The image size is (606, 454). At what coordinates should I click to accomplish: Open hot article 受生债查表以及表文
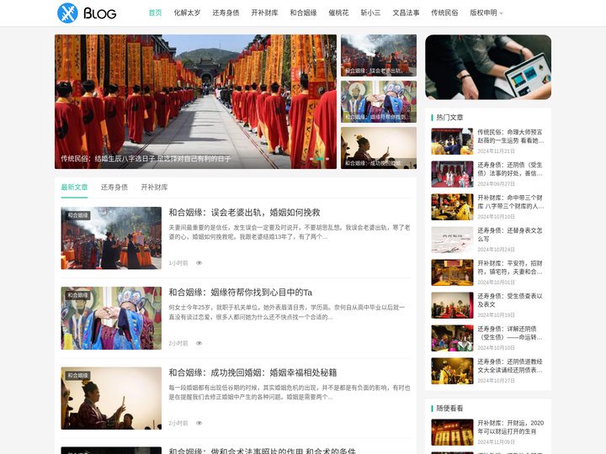511,300
